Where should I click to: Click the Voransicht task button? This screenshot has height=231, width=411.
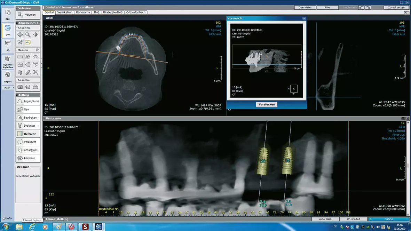pyautogui.click(x=28, y=142)
